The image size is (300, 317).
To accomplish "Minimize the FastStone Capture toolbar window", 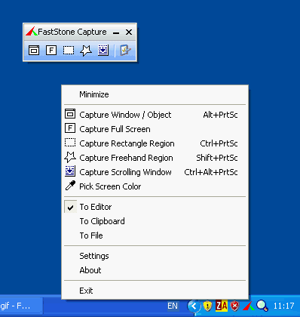I will tap(116, 32).
